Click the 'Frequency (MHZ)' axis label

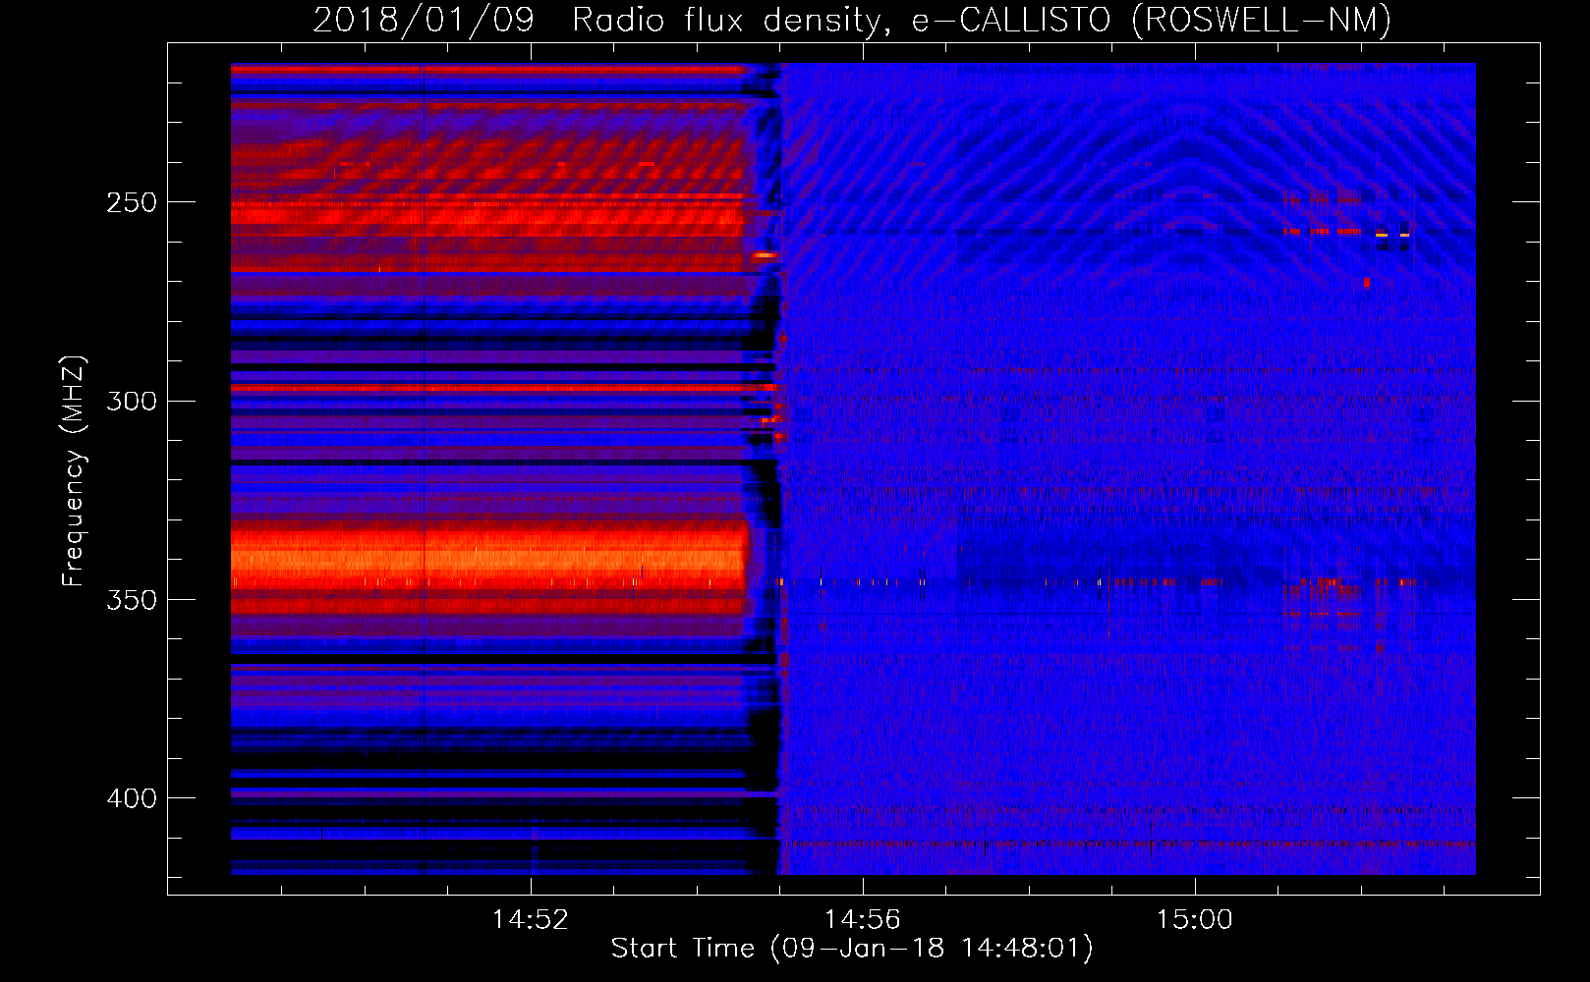[74, 471]
